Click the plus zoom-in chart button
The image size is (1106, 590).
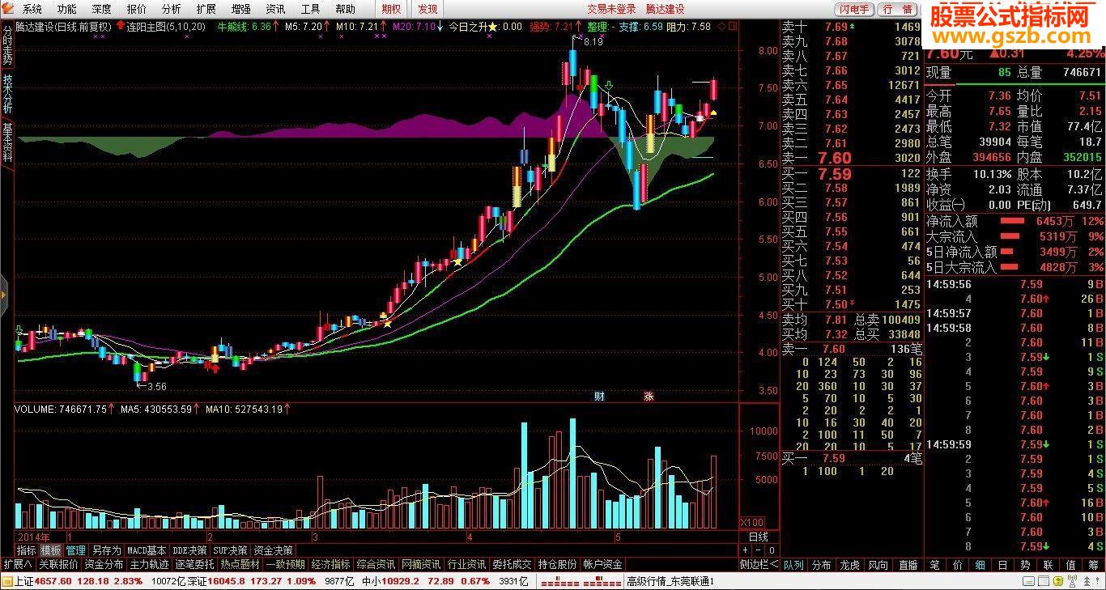(x=745, y=550)
